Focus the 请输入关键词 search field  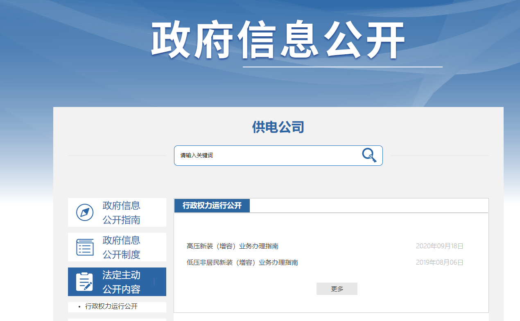tap(266, 156)
